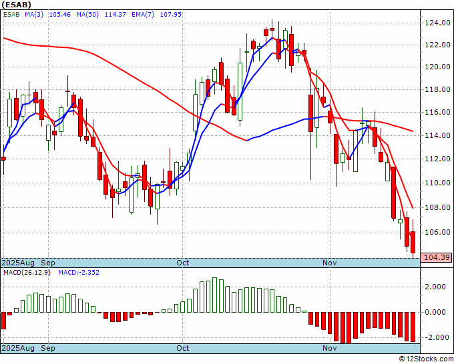Click the MACD:-2.352 value readout

pos(79,273)
